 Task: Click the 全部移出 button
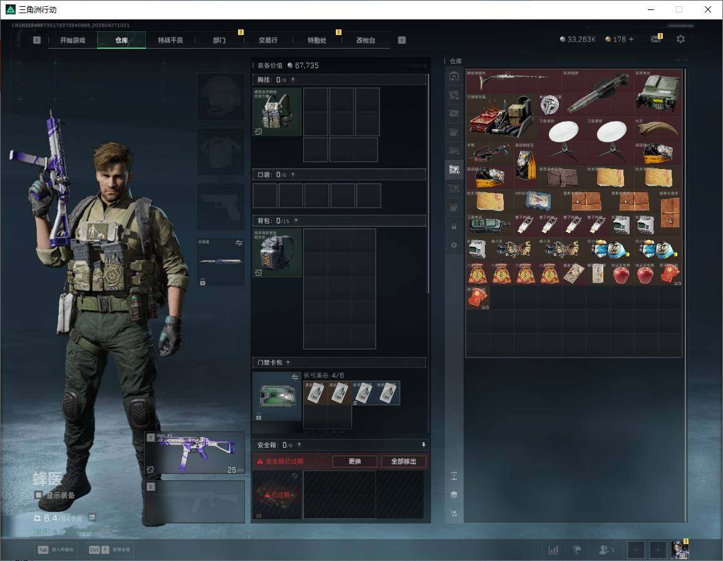[403, 461]
